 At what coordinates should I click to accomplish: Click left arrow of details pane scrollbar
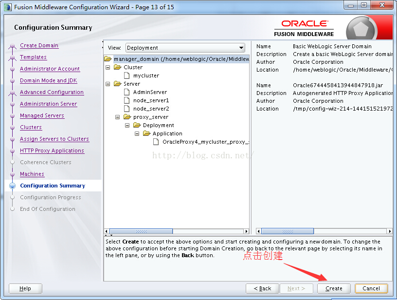[258, 231]
